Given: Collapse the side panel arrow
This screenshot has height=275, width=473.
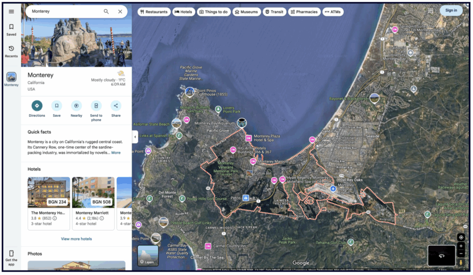Looking at the screenshot, I should pyautogui.click(x=135, y=137).
